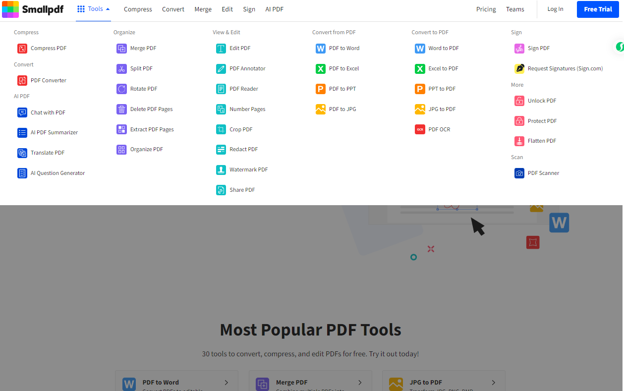The width and height of the screenshot is (624, 391).
Task: Click the AI Question Generator icon
Action: [22, 173]
